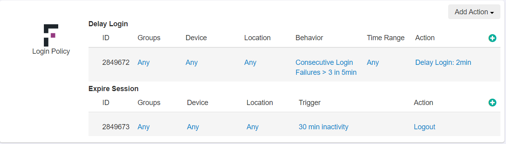This screenshot has width=506, height=144.
Task: Edit Device Any for rule 2849672
Action: pyautogui.click(x=191, y=62)
